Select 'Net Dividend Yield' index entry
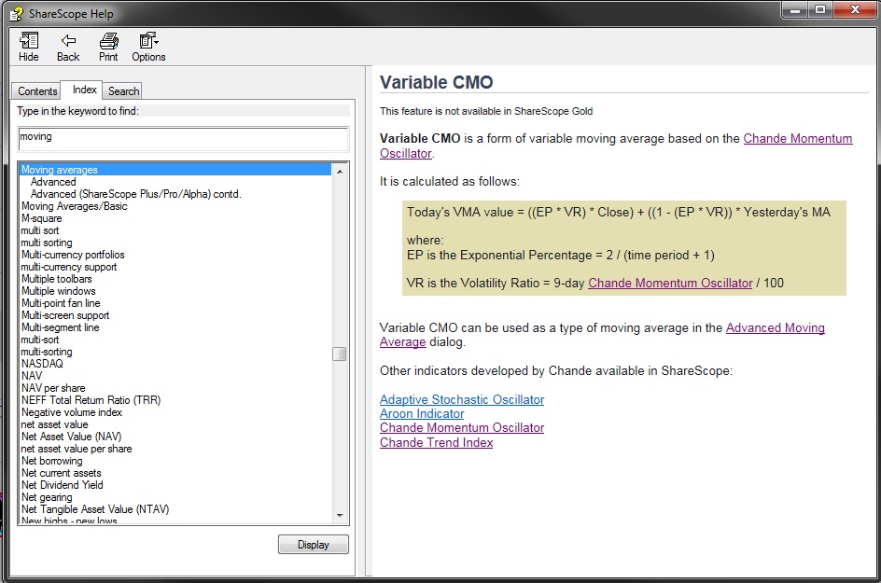The width and height of the screenshot is (881, 583). [62, 485]
